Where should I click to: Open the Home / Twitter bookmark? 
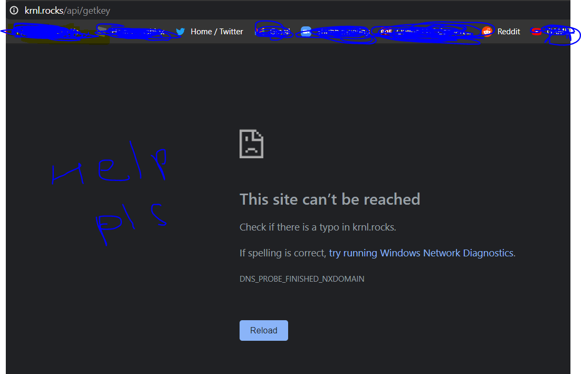pyautogui.click(x=216, y=31)
